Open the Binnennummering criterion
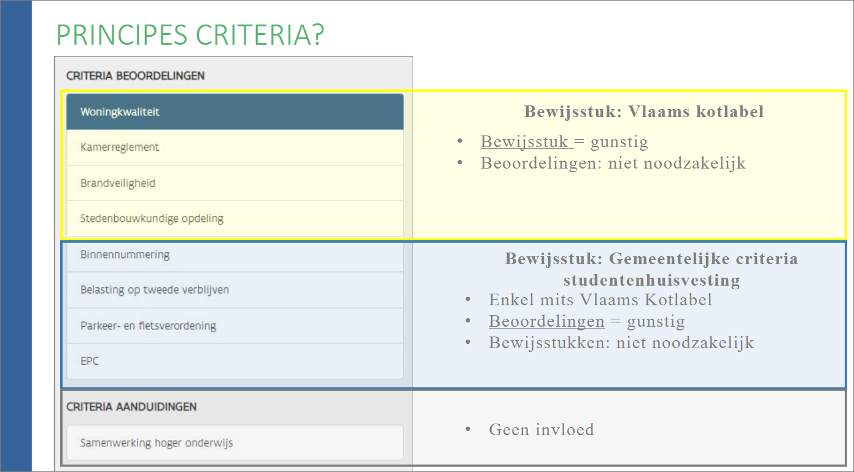This screenshot has height=472, width=854. (x=235, y=254)
